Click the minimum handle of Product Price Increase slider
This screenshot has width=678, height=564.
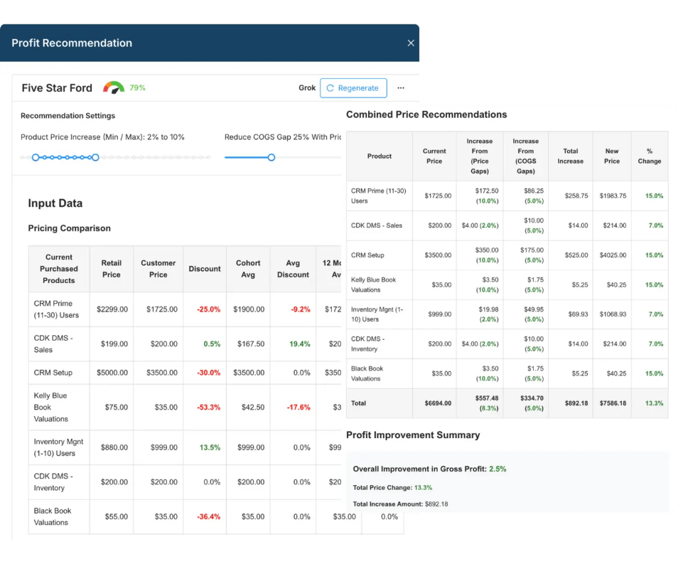tap(36, 158)
